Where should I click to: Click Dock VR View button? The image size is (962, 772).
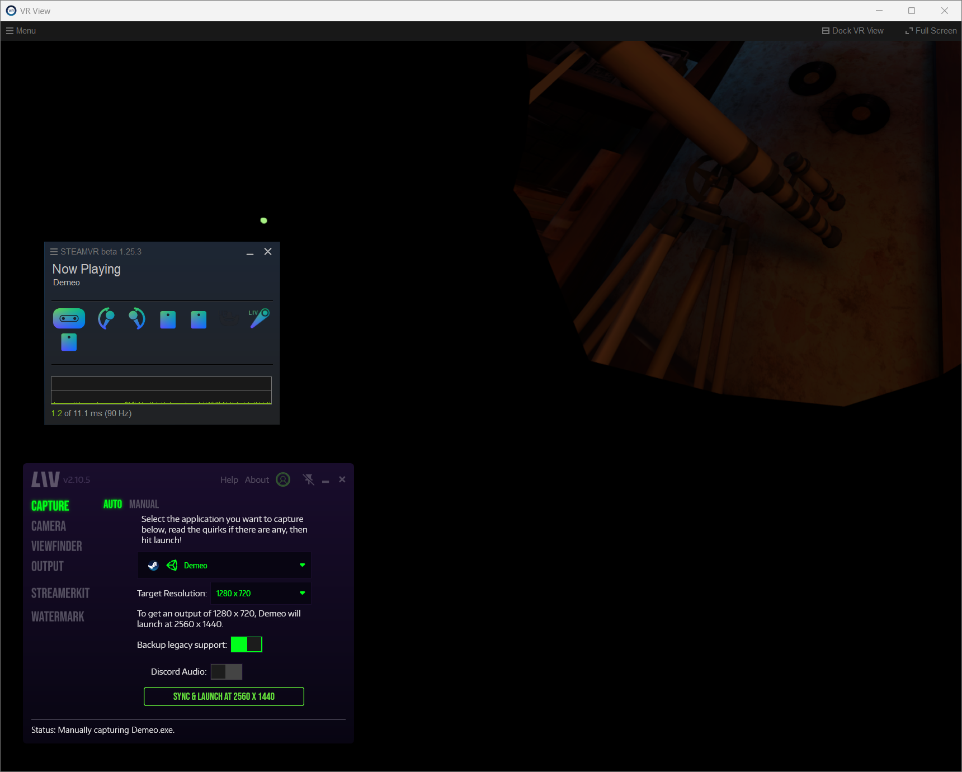tap(853, 31)
